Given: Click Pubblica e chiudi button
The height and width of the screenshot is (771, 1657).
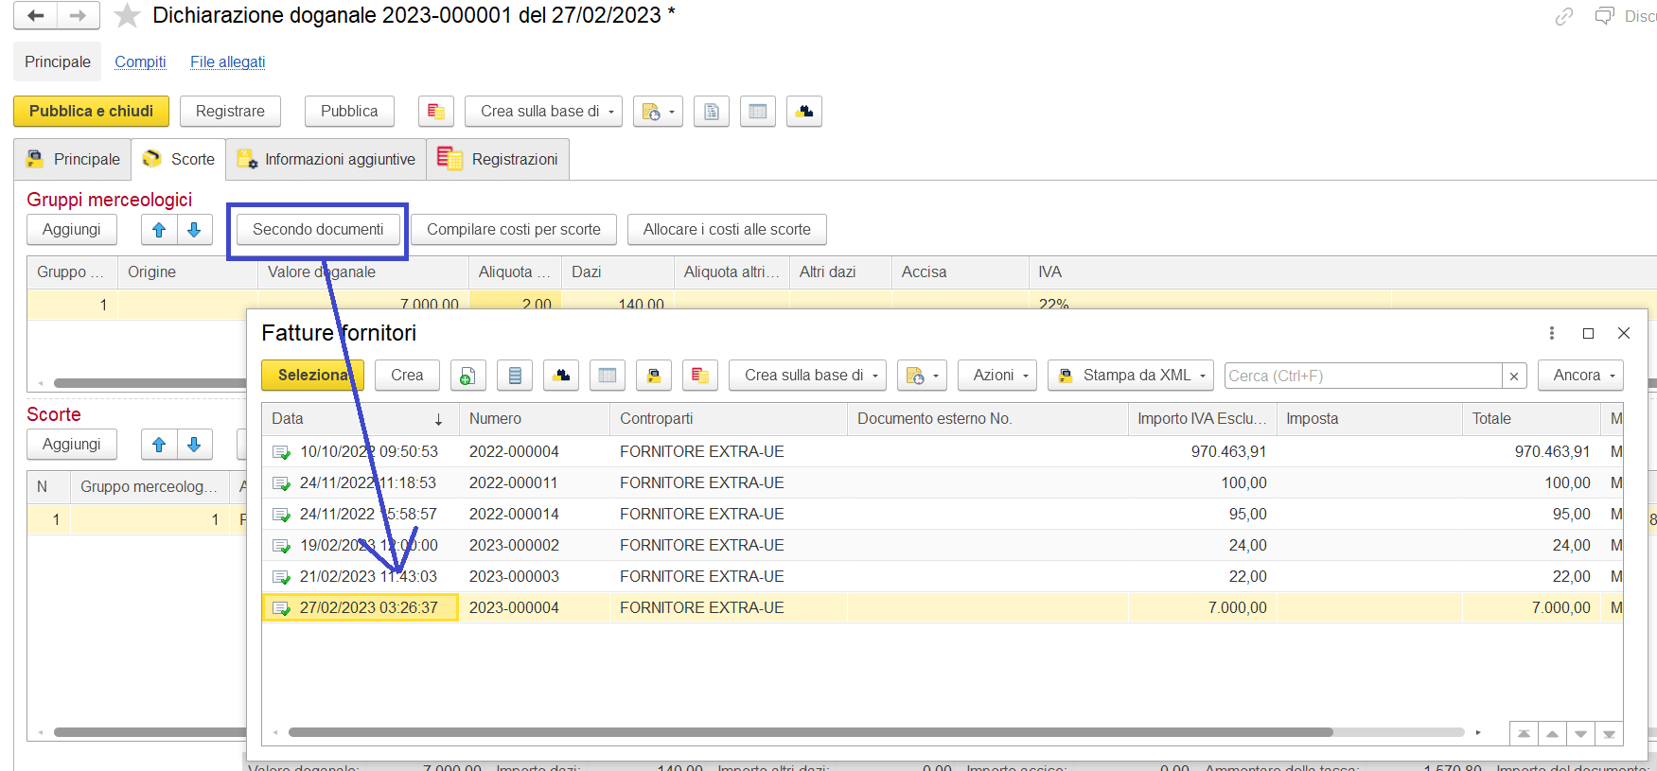Looking at the screenshot, I should (91, 111).
